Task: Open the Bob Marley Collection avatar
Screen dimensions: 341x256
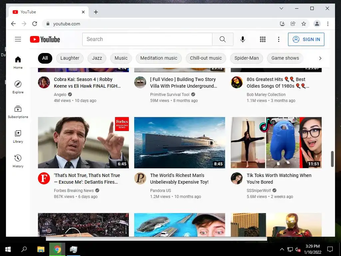Action: coord(237,82)
